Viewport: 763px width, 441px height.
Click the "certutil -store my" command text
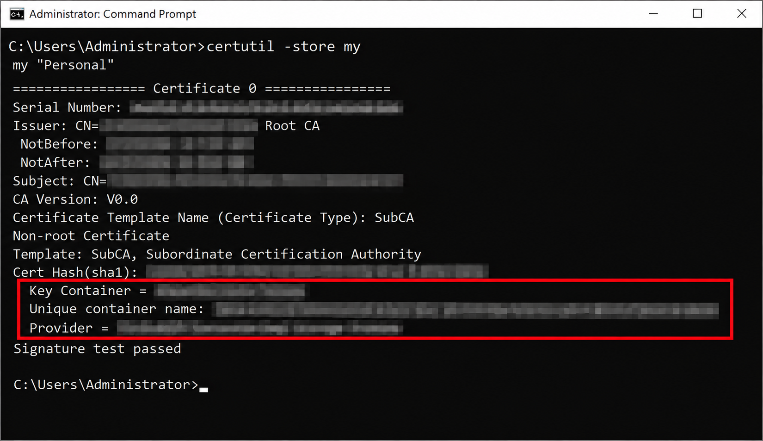[283, 47]
